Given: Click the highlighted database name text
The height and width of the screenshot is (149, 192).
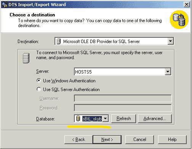Looking at the screenshot, I should tap(92, 119).
